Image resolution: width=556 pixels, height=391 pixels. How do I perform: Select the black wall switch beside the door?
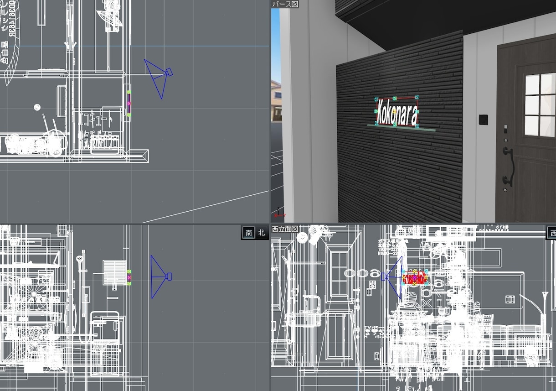tap(483, 120)
